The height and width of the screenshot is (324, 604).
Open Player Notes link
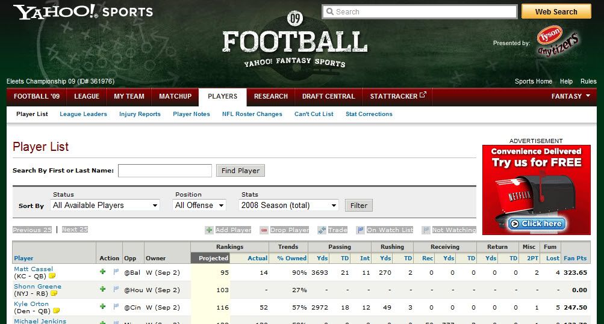[x=191, y=114]
